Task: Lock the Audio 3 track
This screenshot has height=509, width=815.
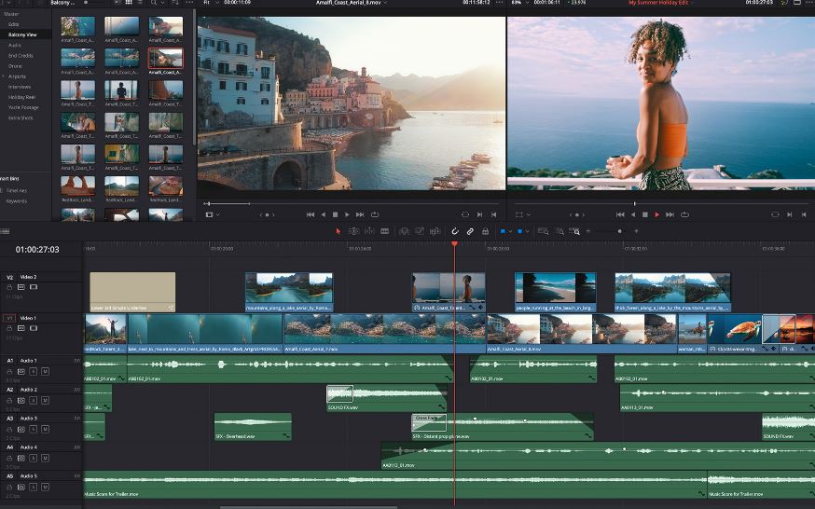Action: 9,430
